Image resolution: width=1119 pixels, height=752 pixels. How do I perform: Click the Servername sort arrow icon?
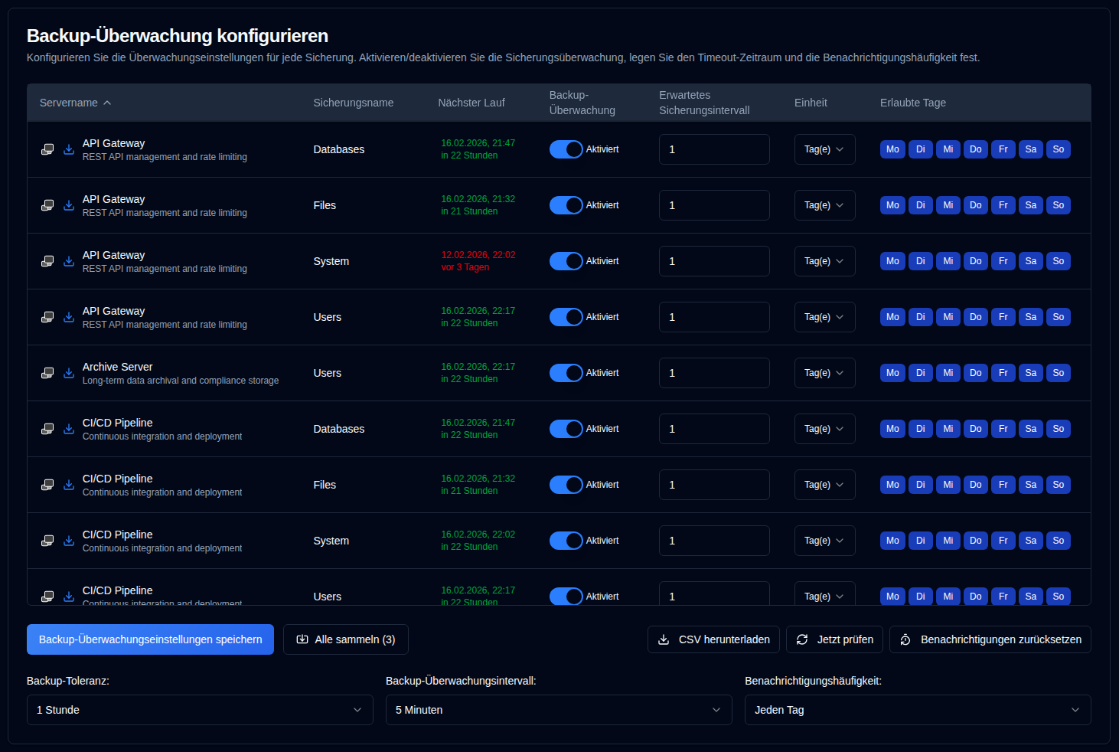[107, 103]
